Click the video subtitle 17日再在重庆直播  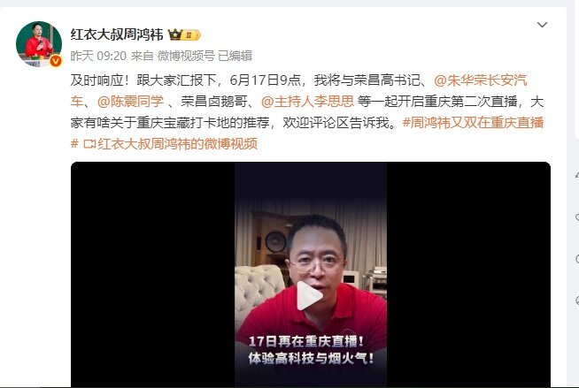click(x=306, y=341)
